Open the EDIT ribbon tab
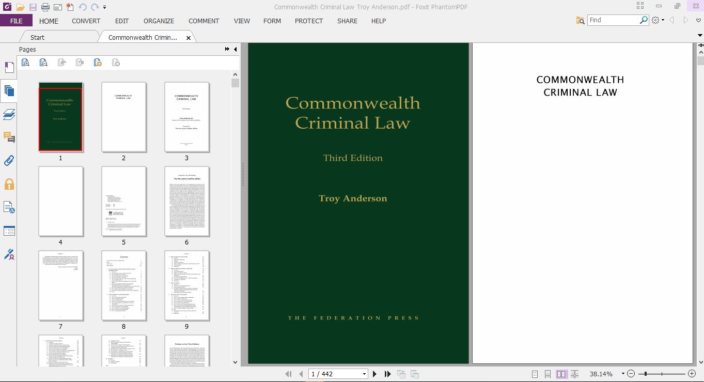Viewport: 704px width, 382px height. click(122, 21)
